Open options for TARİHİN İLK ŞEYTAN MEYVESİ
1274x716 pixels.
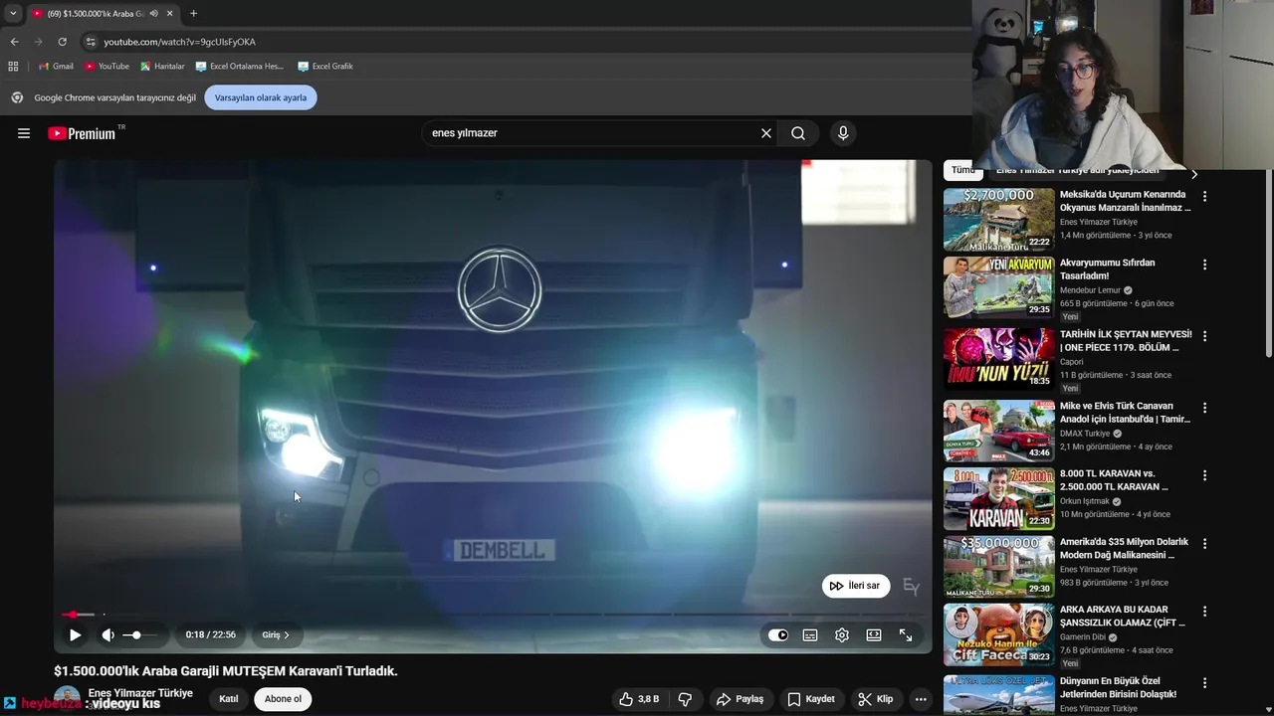(x=1204, y=337)
